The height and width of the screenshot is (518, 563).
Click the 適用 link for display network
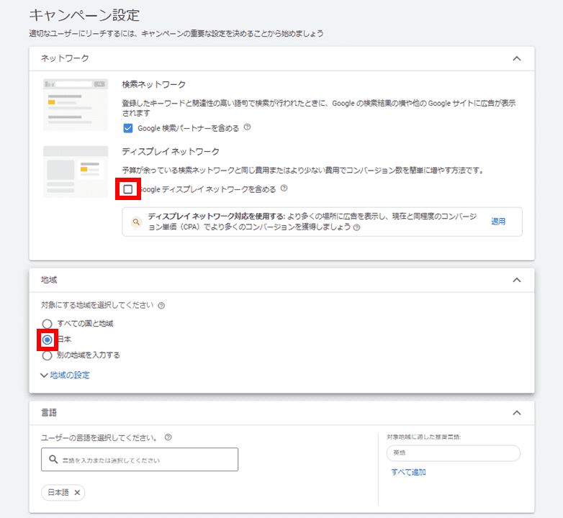tap(498, 222)
